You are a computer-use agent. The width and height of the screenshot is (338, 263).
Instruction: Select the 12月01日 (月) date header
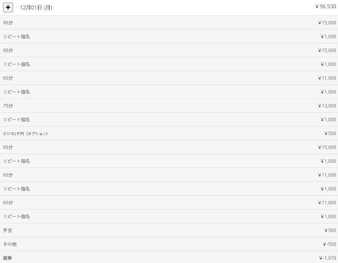(x=36, y=7)
